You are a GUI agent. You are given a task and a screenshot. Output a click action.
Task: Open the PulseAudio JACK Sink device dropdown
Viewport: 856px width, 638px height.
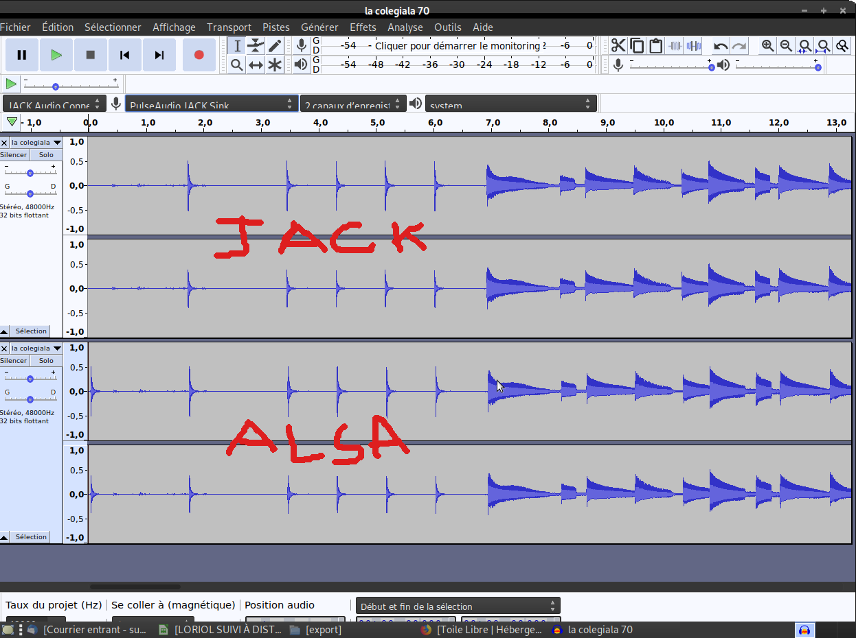pyautogui.click(x=212, y=104)
